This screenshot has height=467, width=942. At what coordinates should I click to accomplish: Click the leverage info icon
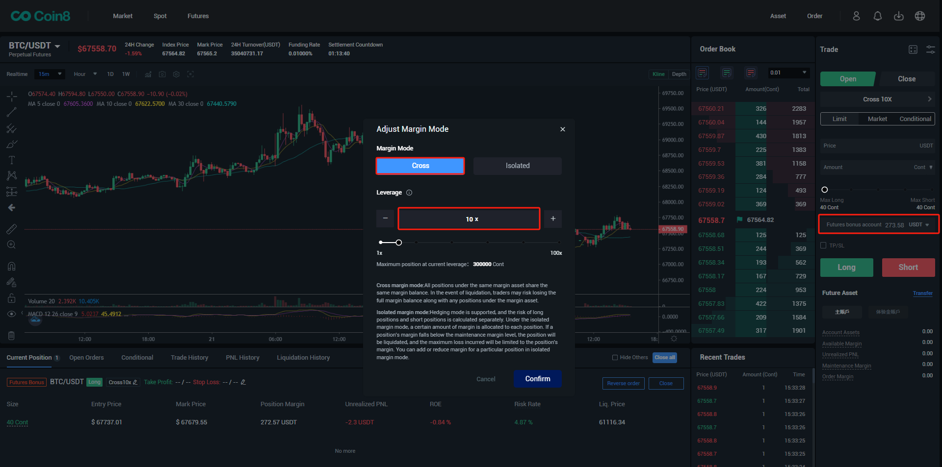click(x=409, y=193)
